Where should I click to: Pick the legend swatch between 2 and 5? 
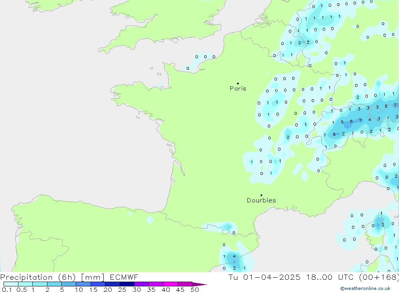[x=54, y=284]
